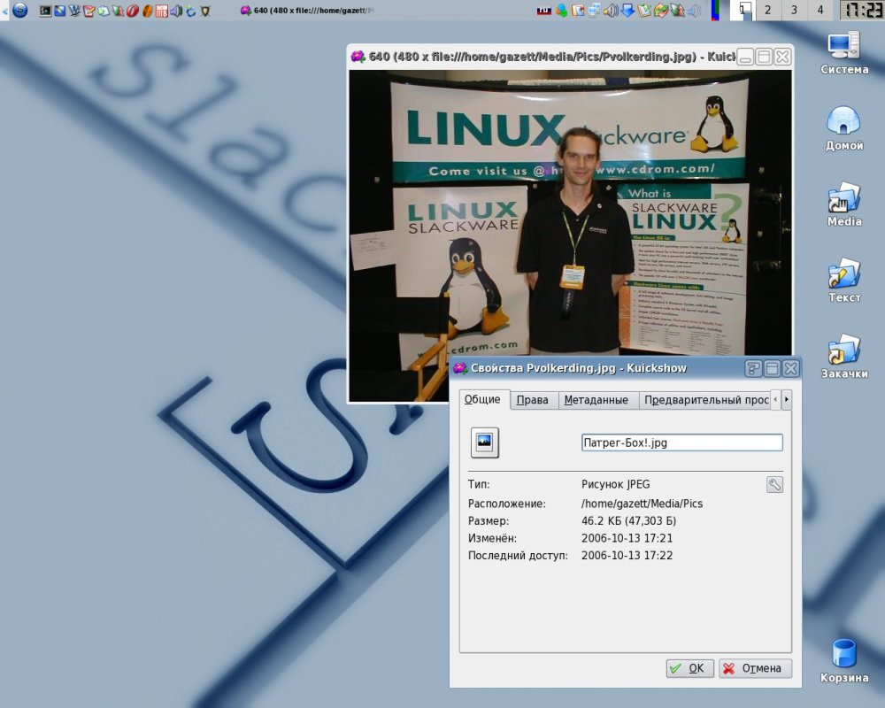Open the notes editor panel icon

(x=89, y=11)
